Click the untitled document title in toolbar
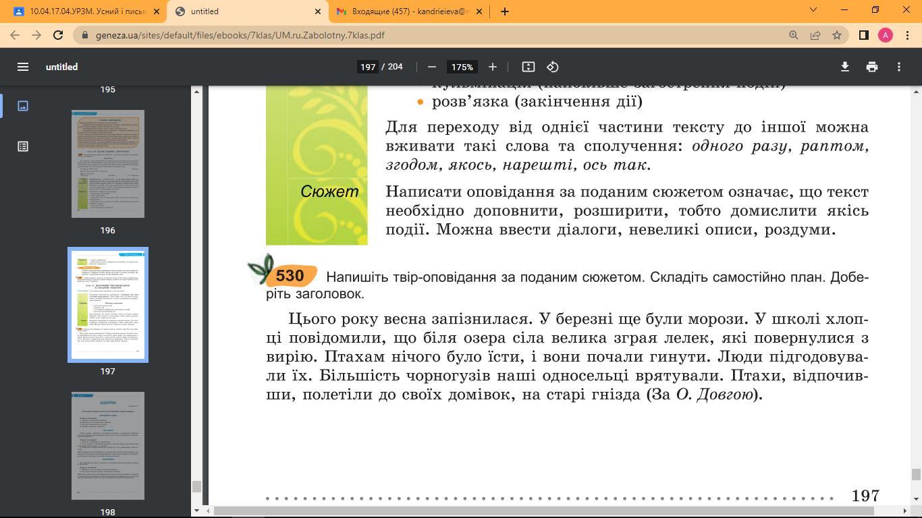 coord(61,67)
